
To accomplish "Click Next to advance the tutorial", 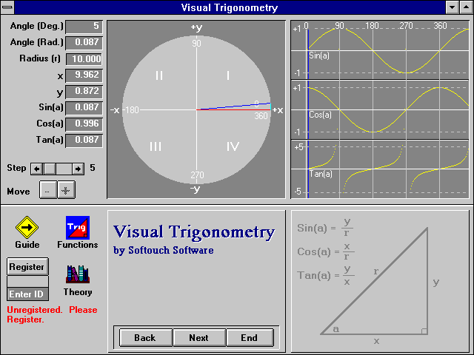I will pos(198,338).
